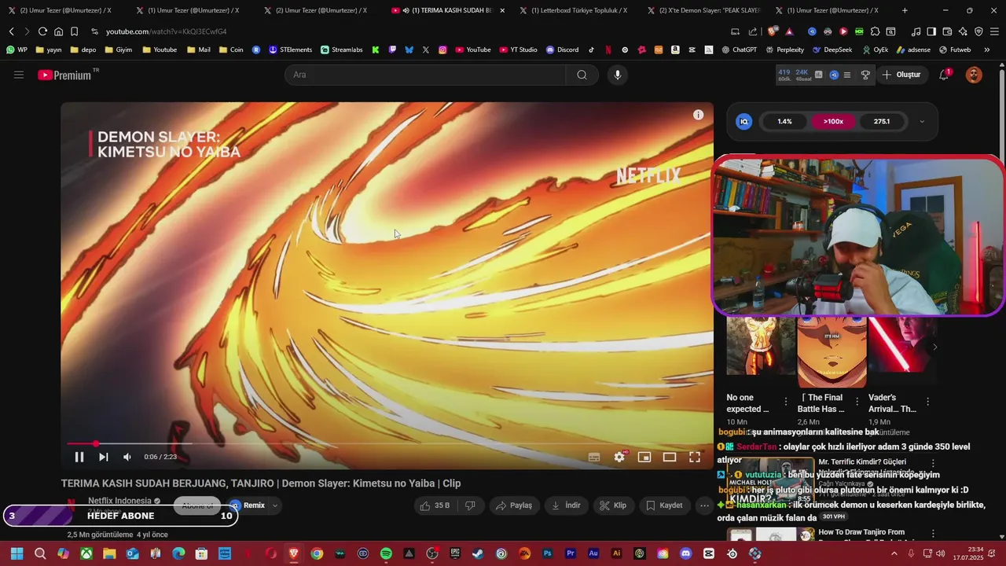Start voice search with microphone
The width and height of the screenshot is (1006, 566).
click(618, 75)
